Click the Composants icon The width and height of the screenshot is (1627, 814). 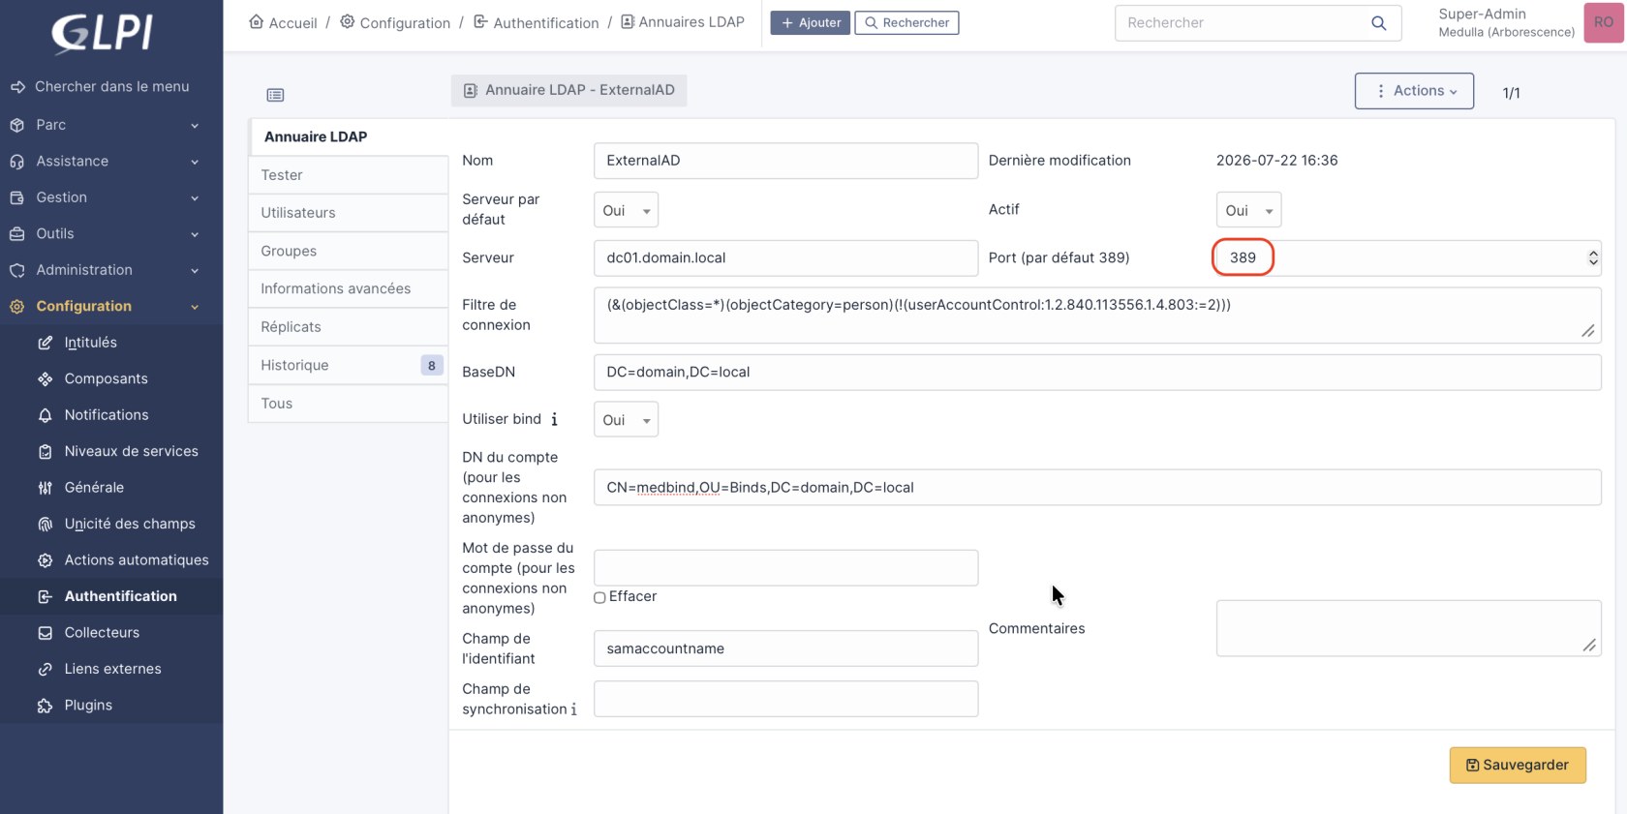pos(45,379)
